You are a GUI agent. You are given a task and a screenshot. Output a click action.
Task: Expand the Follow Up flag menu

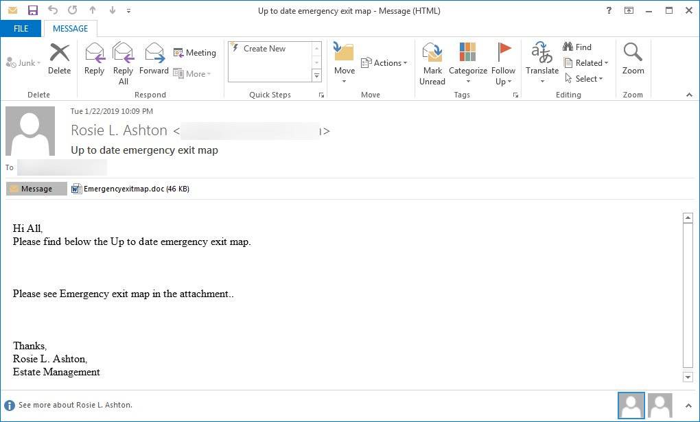tap(503, 63)
